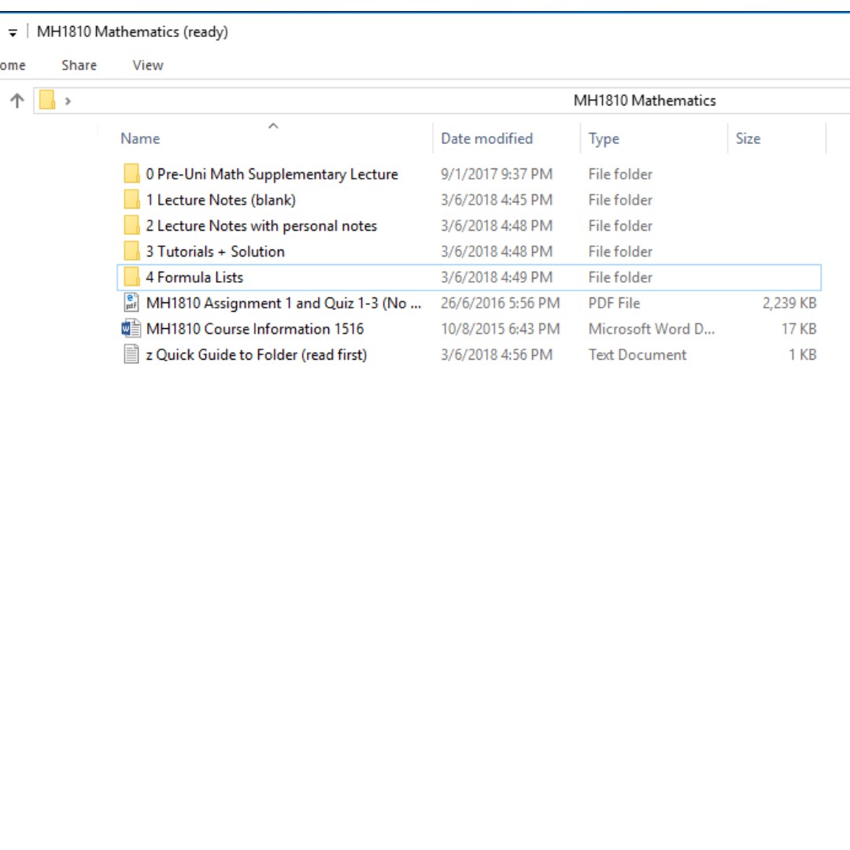Open the View ribbon tab
The height and width of the screenshot is (850, 850).
[148, 65]
